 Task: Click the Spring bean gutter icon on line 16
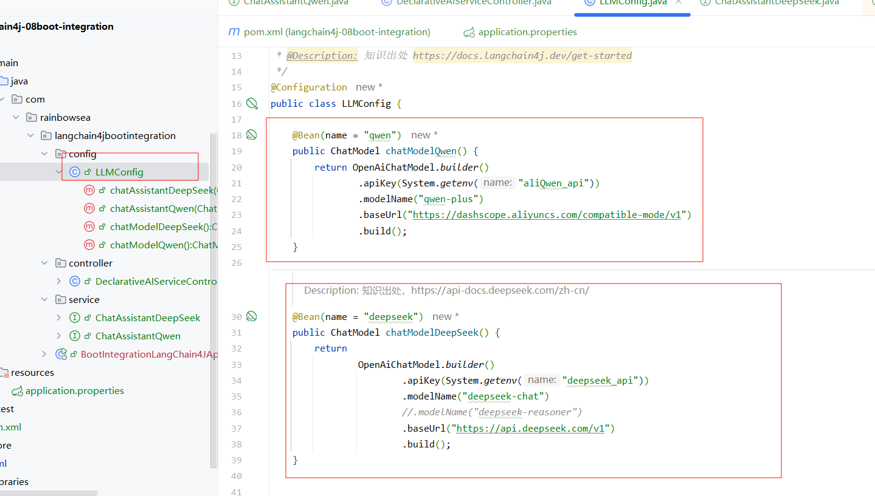pyautogui.click(x=252, y=103)
